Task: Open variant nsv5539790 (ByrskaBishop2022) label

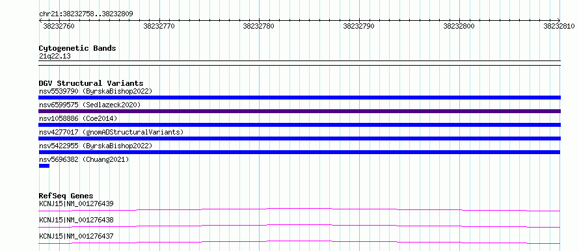Action: pos(95,91)
